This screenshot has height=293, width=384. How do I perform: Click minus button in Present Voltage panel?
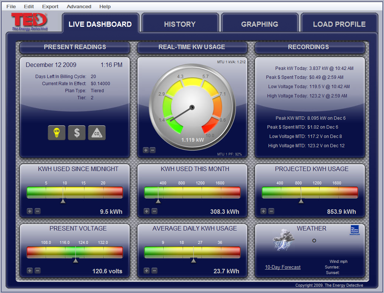38,271
